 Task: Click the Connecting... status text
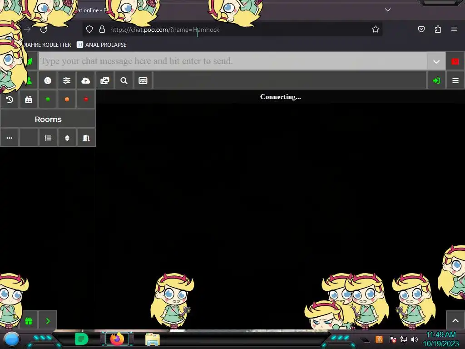[280, 97]
